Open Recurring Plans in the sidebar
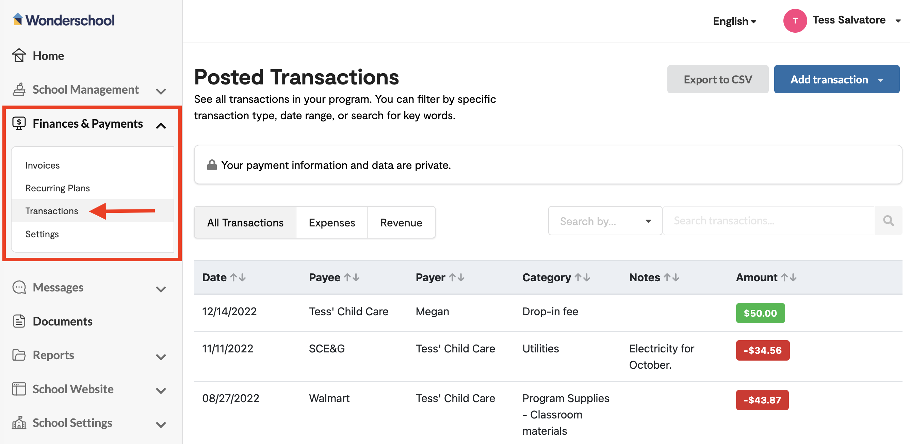This screenshot has width=910, height=444. coord(57,188)
